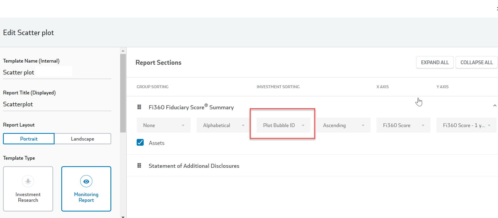
Task: Click the GROUP SORTING column header
Action: [153, 87]
